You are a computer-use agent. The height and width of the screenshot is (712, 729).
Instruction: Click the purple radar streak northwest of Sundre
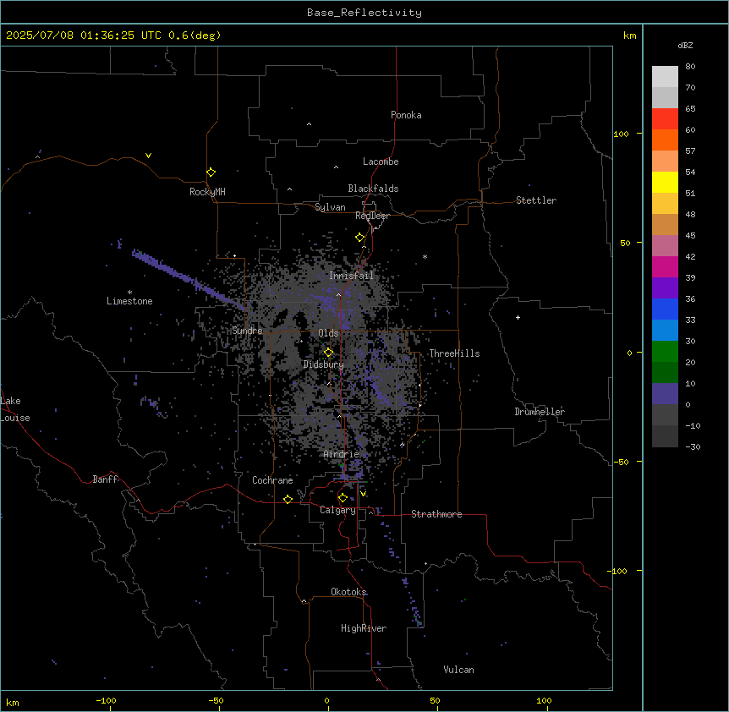point(189,279)
